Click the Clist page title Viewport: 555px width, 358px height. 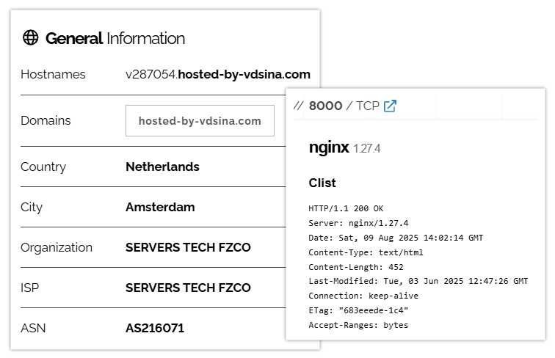tap(322, 183)
